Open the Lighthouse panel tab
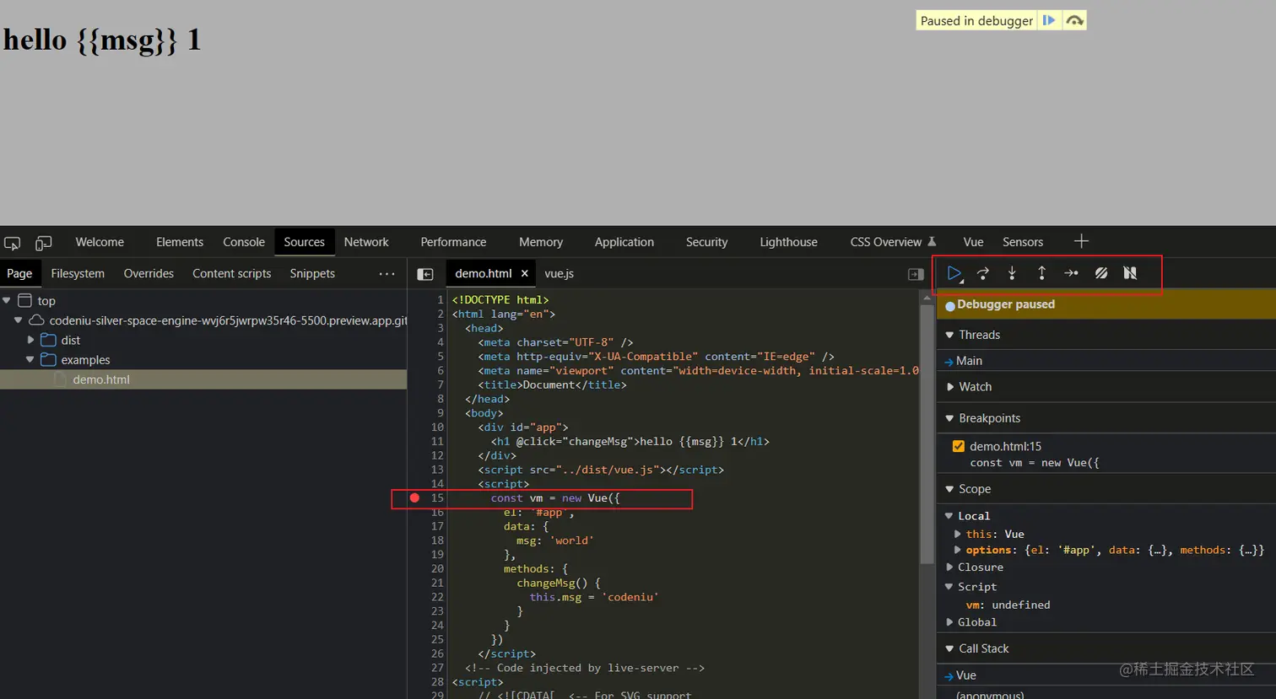The image size is (1276, 699). [x=788, y=242]
